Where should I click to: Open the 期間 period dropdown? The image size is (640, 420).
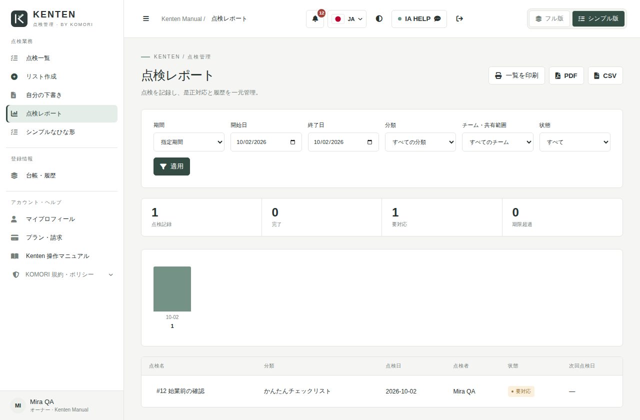189,142
